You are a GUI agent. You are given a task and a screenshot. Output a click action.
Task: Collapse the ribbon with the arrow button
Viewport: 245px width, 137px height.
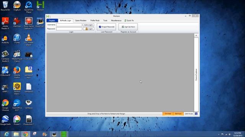[196, 35]
